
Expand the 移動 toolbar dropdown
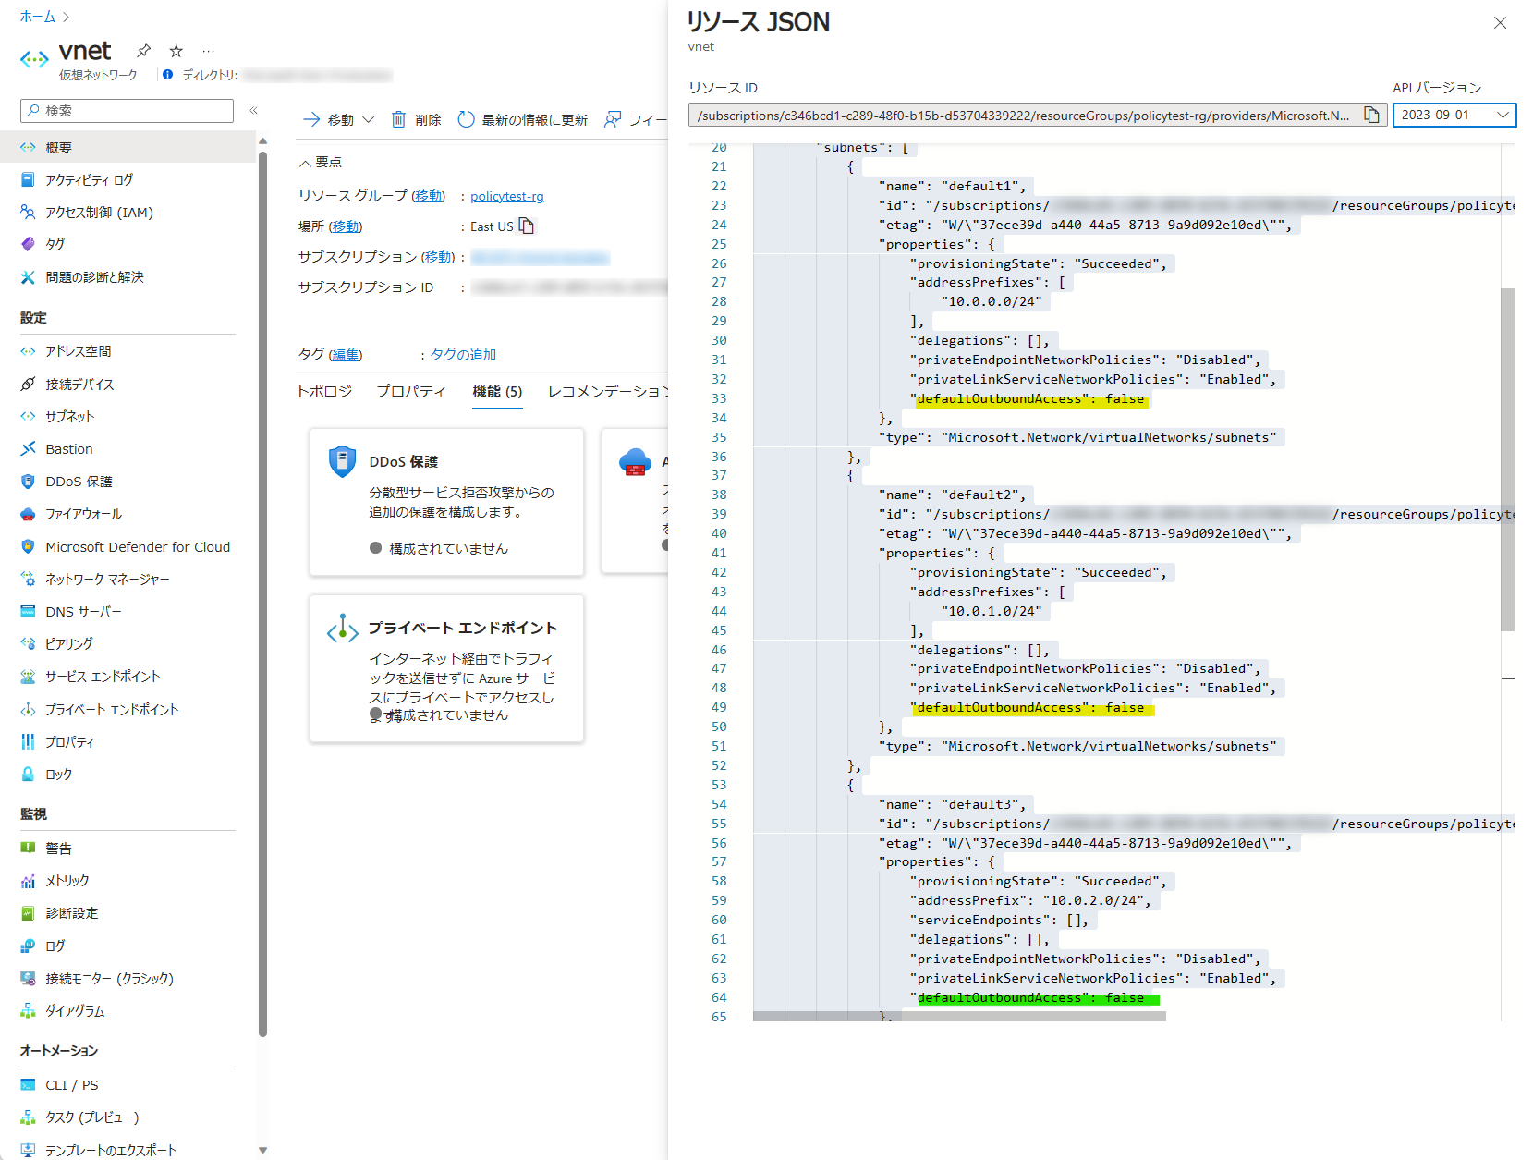click(338, 119)
